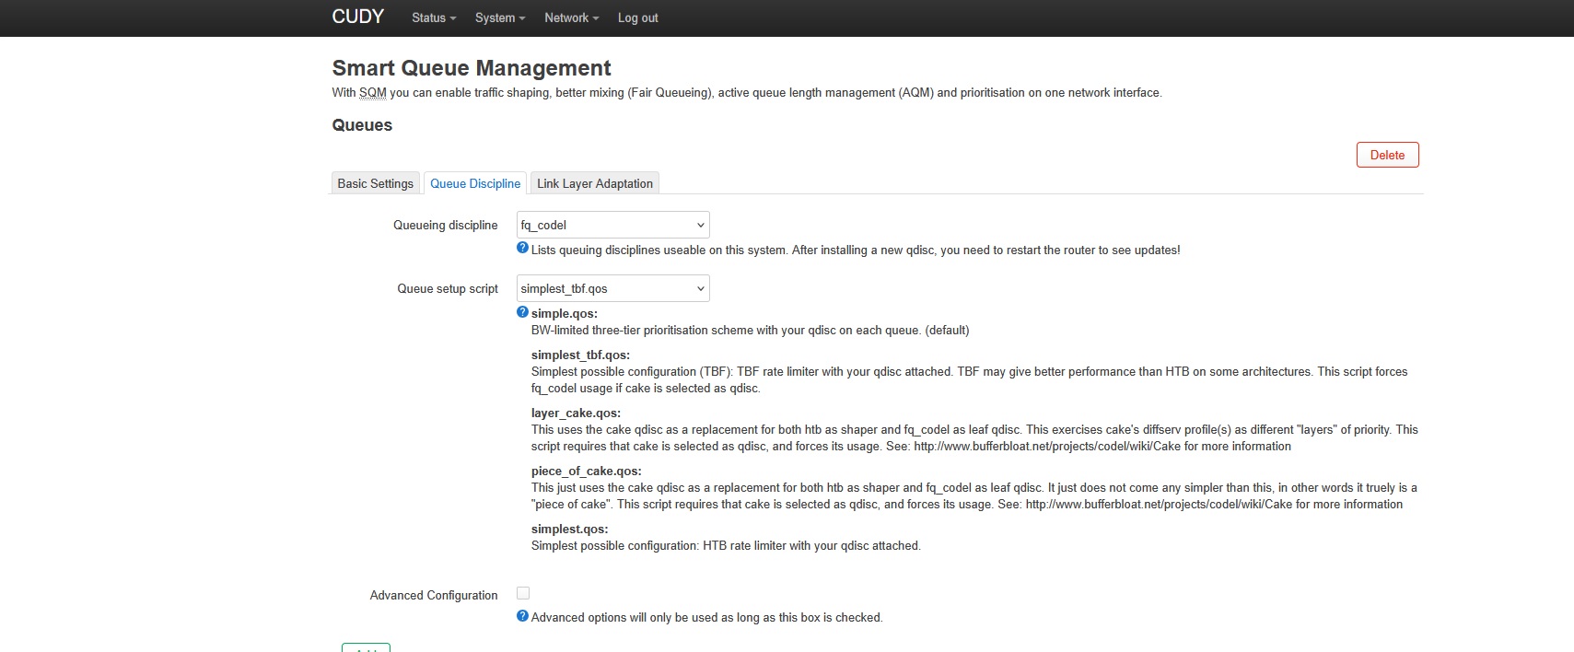Open the Link Layer Adaptation tab
Screen dimensions: 1574x652
point(595,183)
